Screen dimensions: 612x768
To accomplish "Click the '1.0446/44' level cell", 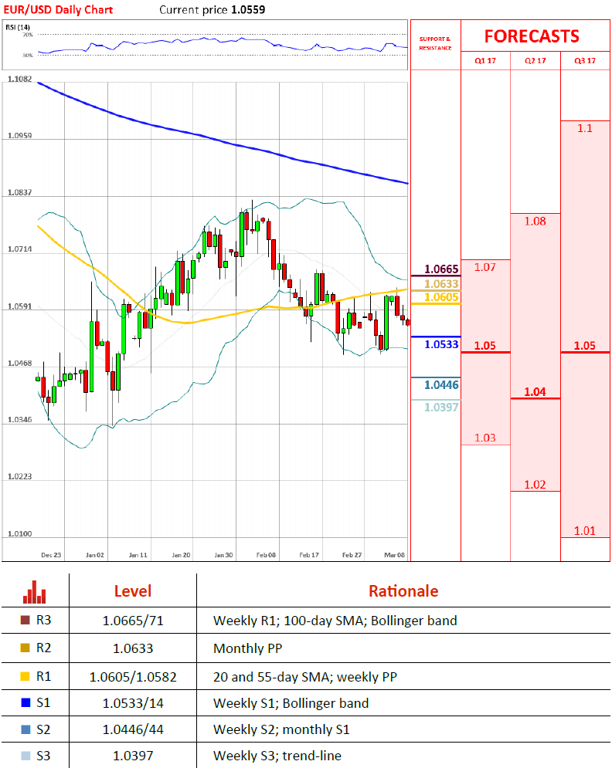I will coord(133,730).
